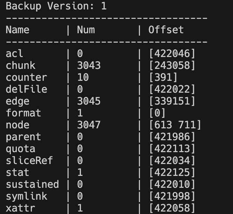Image resolution: width=233 pixels, height=214 pixels.
Task: Click the node offset [613 711]
Action: [x=175, y=125]
